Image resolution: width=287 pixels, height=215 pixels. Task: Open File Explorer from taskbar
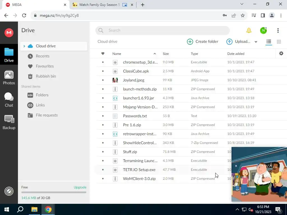coord(34,209)
